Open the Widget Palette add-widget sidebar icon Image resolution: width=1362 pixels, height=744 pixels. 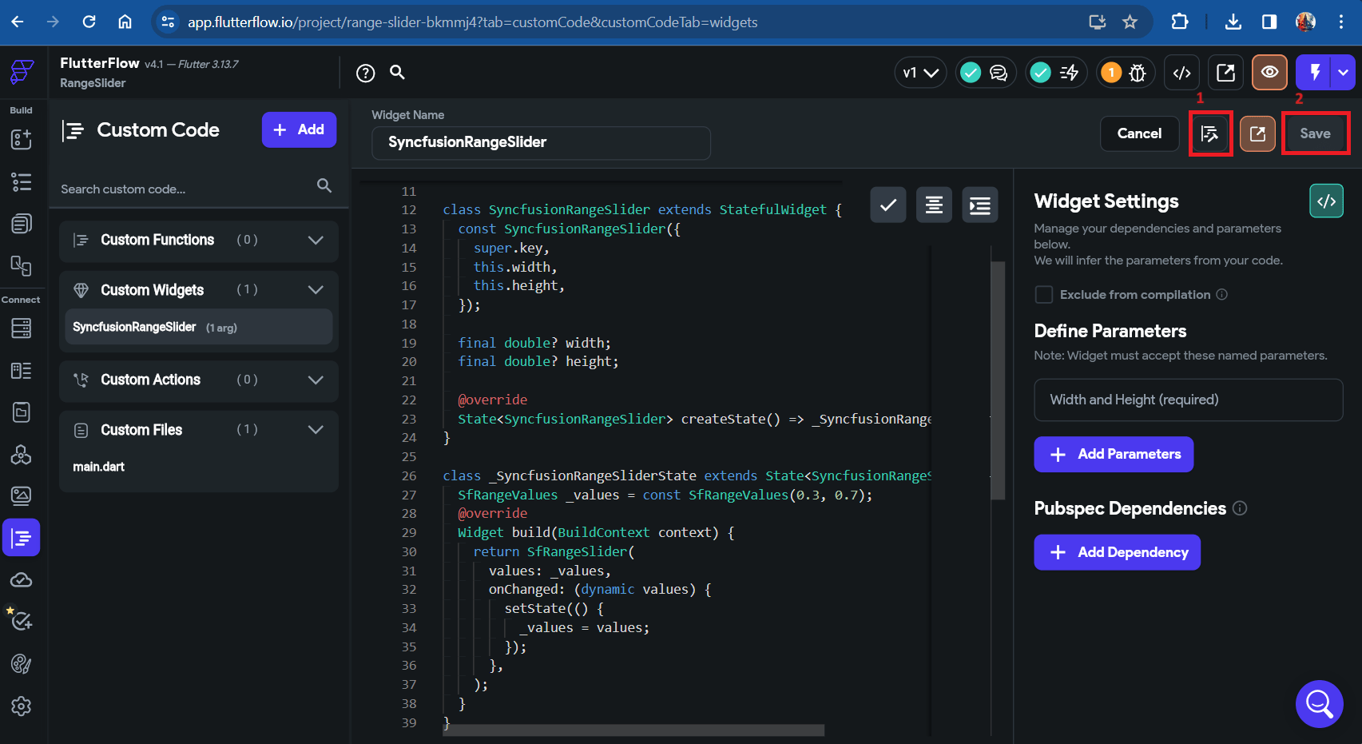coord(22,139)
